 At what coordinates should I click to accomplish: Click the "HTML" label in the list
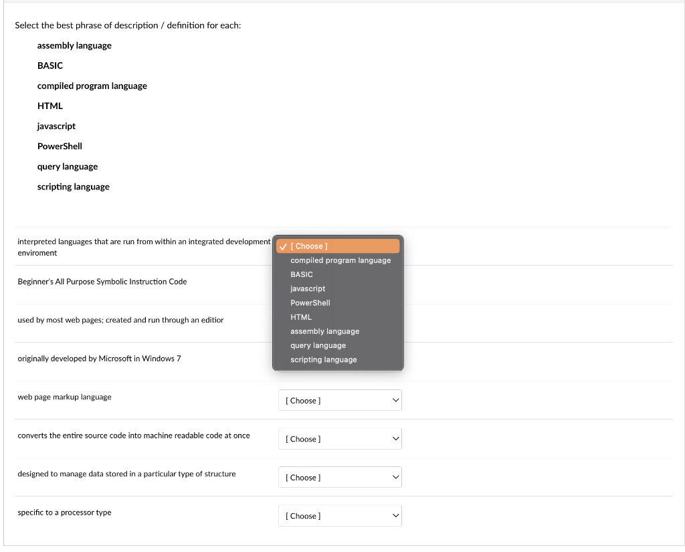(x=50, y=106)
